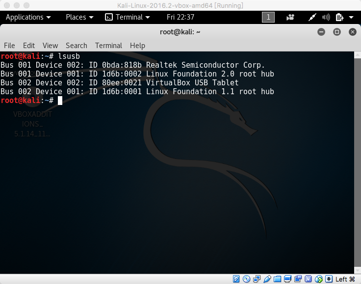Viewport: 361px width, 284px height.
Task: Open the Terminal menu in the terminal menubar
Action: pyautogui.click(x=108, y=46)
